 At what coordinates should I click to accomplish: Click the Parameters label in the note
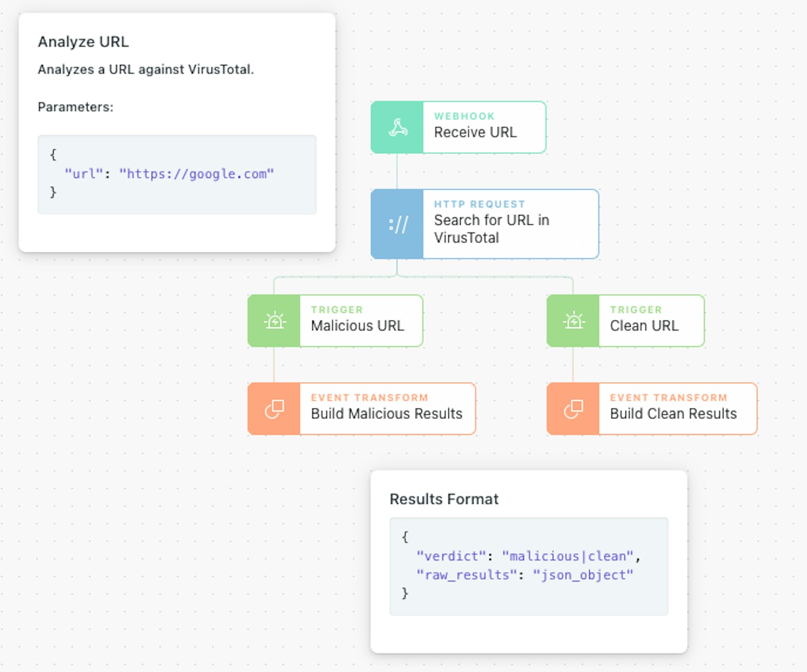76,107
